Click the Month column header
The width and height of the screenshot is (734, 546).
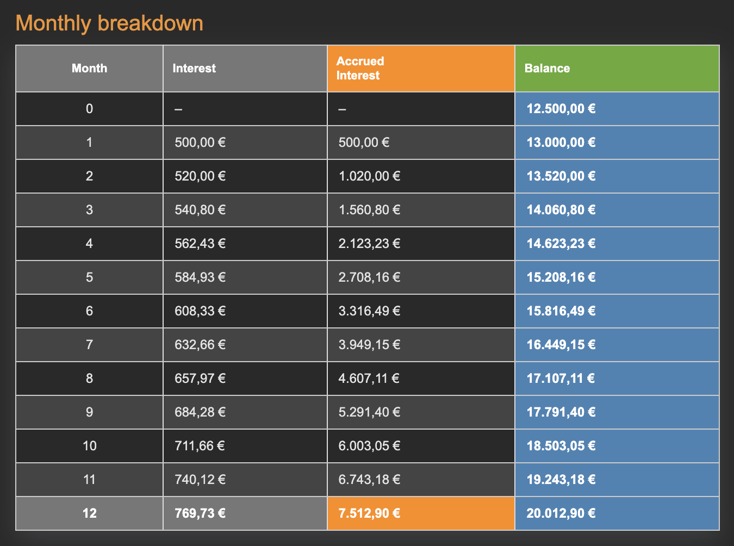coord(89,69)
